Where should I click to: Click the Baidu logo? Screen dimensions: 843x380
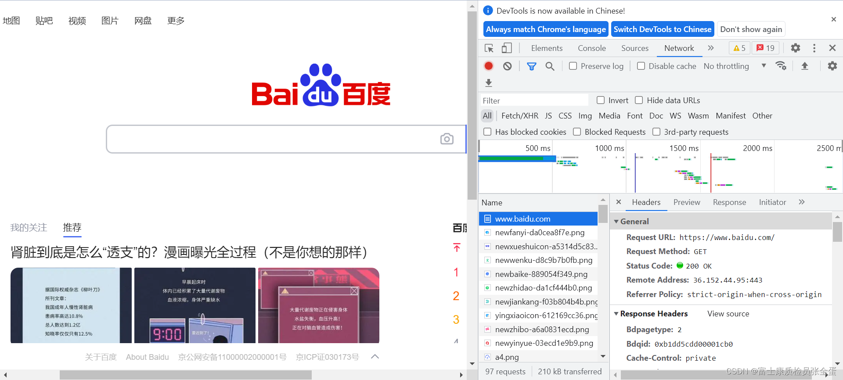point(321,85)
